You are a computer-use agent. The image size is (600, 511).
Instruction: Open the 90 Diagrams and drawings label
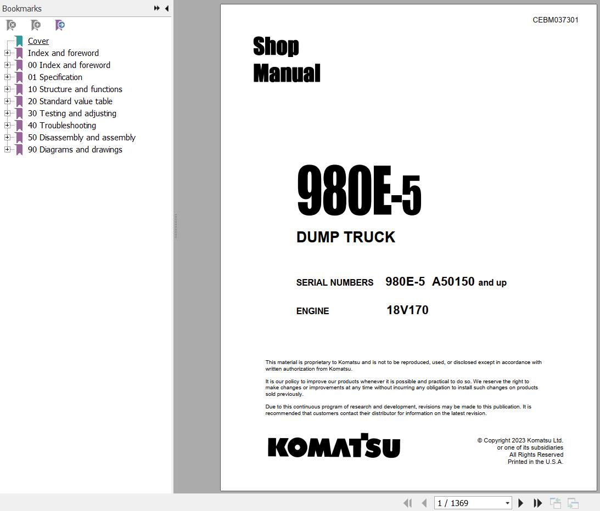tap(75, 150)
